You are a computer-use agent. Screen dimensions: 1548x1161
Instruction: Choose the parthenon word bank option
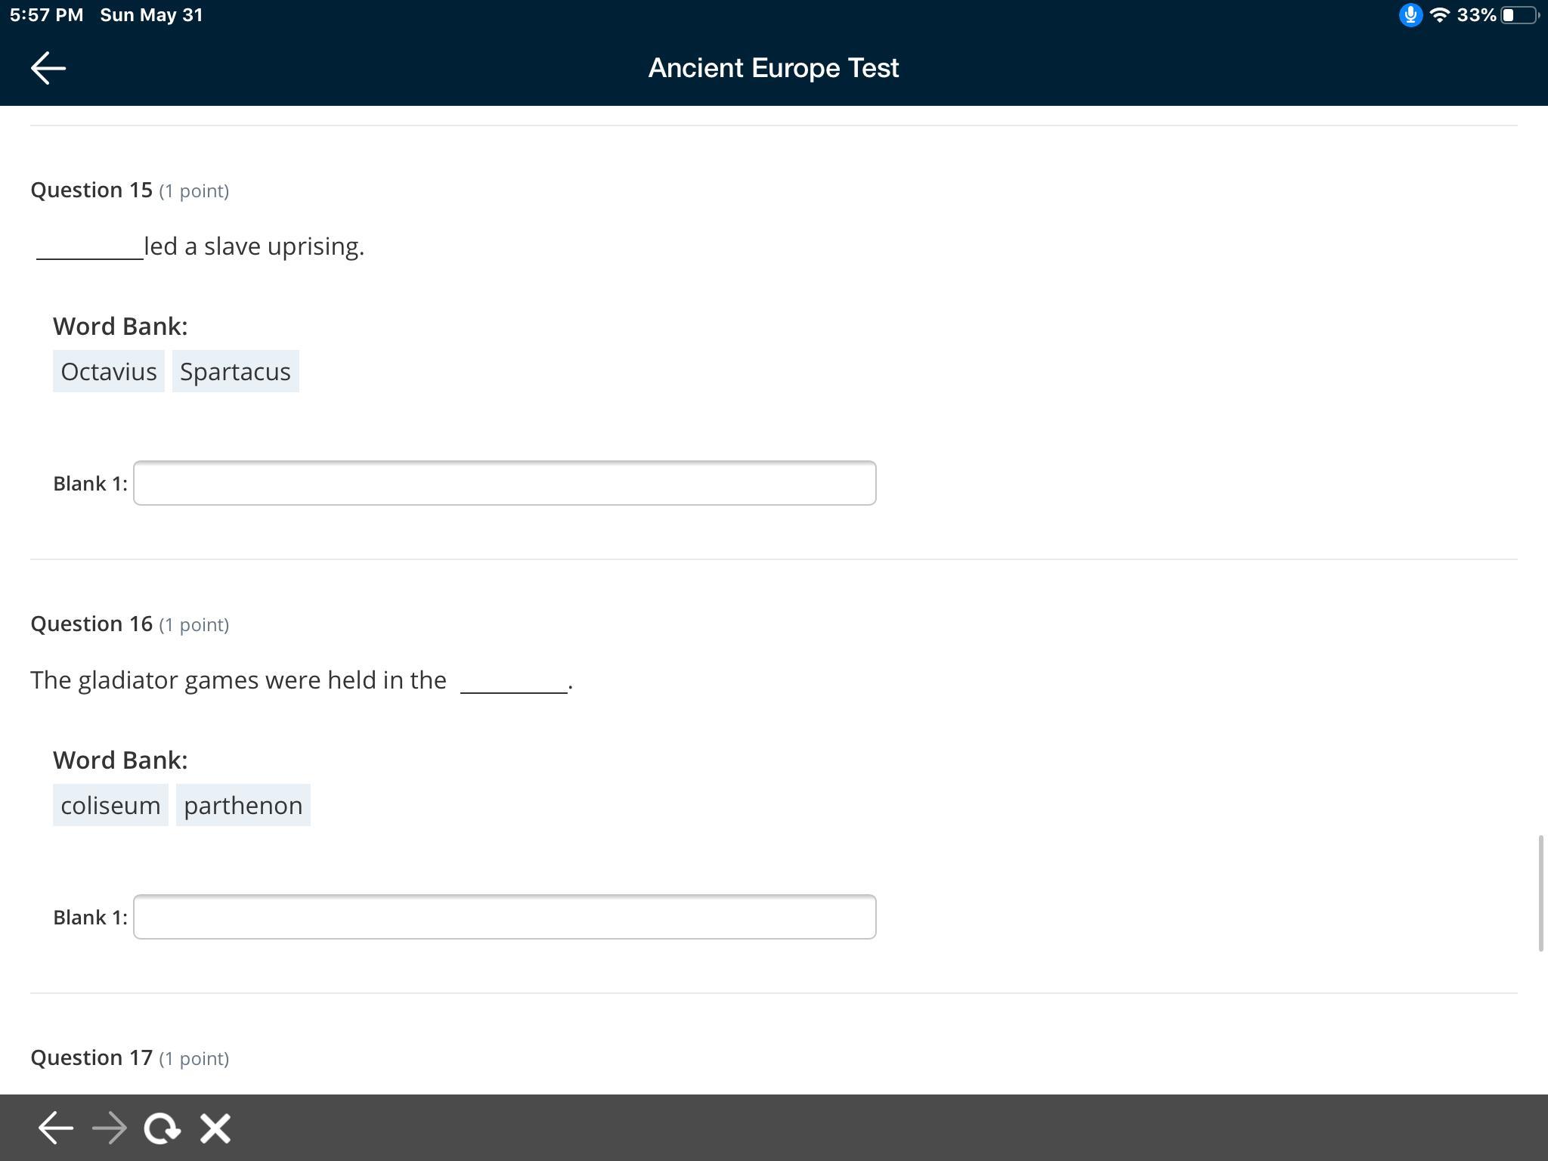[243, 805]
